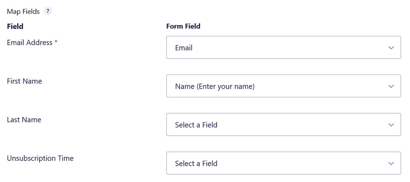Viewport: 410px width, 182px height.
Task: Click the "Email" selected value text
Action: 184,48
